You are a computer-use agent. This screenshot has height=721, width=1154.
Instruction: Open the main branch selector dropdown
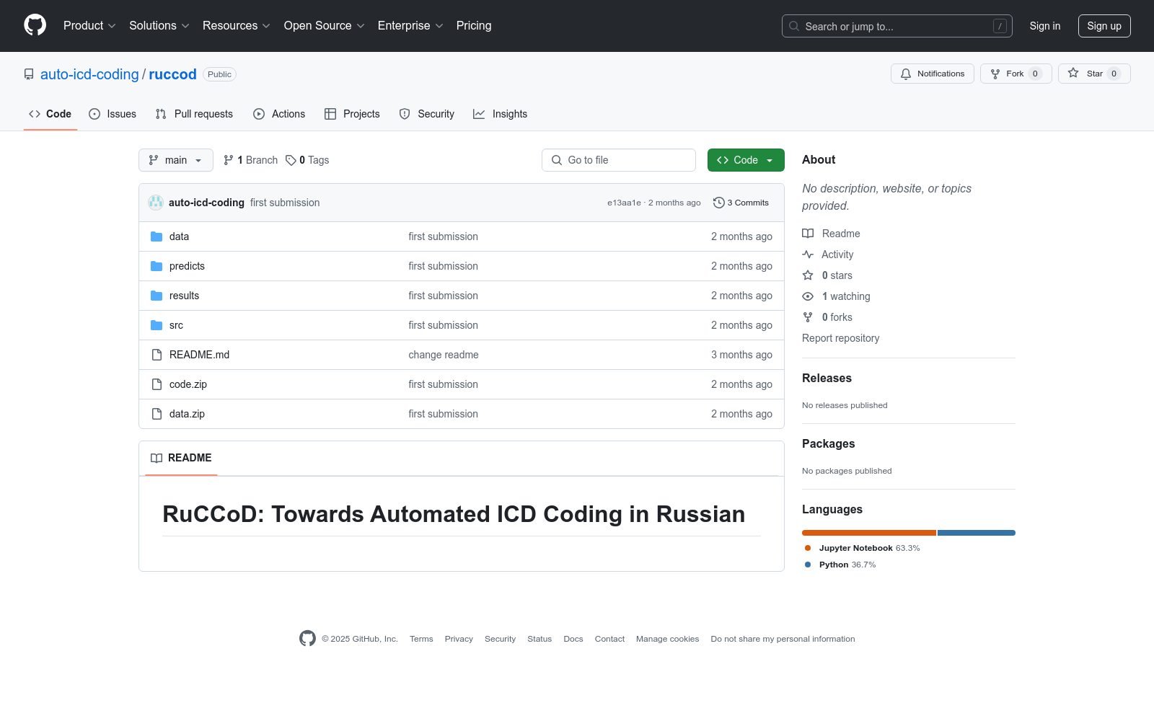pos(176,160)
